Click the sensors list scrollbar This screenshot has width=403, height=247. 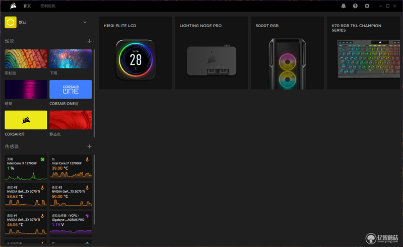(94, 190)
